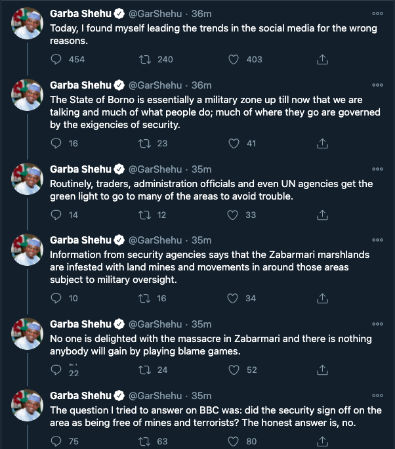The image size is (395, 449).
Task: Like the 'Routinely, traders' tweet
Action: [x=232, y=215]
